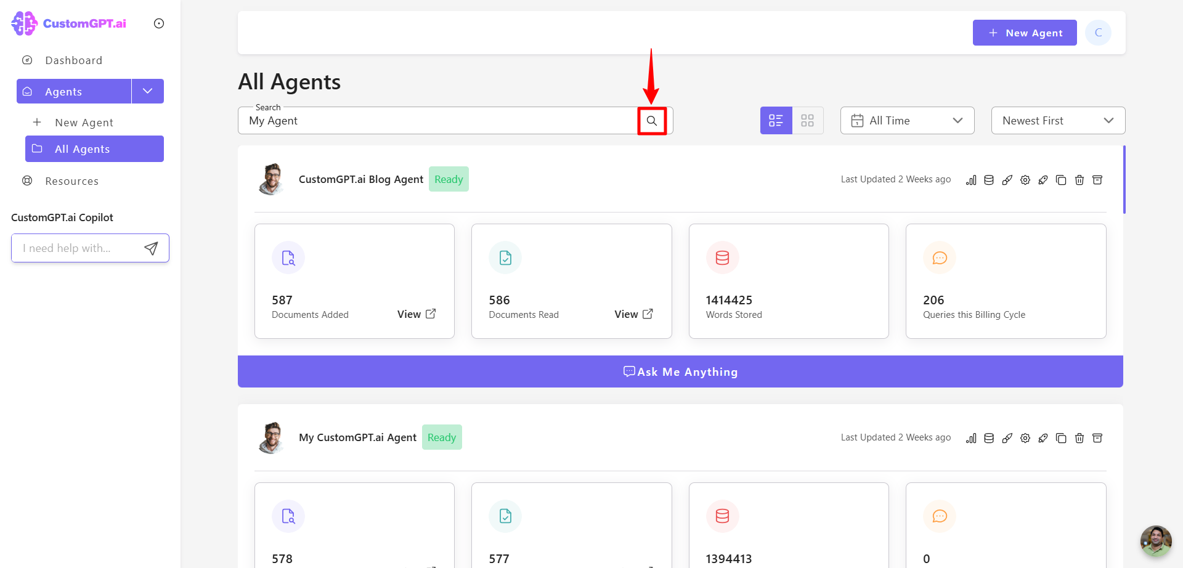The width and height of the screenshot is (1183, 568).
Task: Archive the CustomGPT.ai Blog Agent
Action: pyautogui.click(x=1097, y=180)
